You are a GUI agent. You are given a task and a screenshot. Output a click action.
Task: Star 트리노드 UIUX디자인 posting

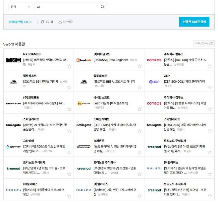(210, 153)
